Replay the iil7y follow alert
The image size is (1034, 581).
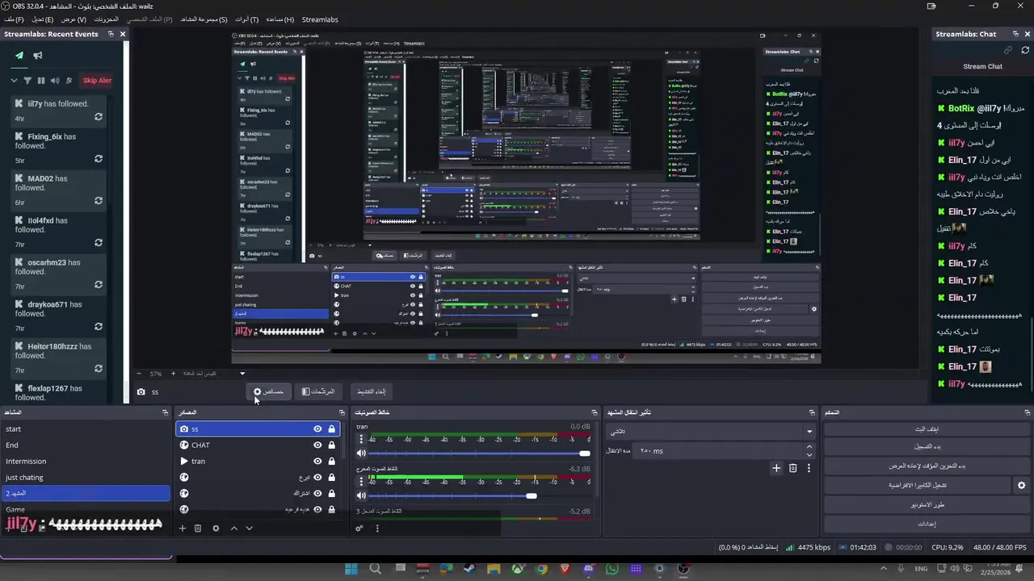(x=99, y=117)
